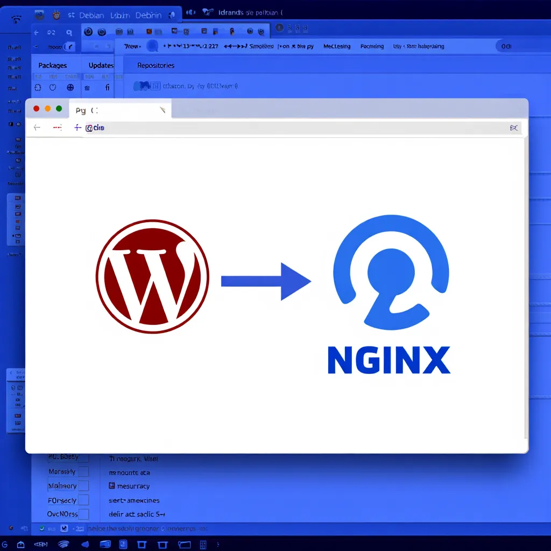Click the globe icon under Packages
This screenshot has width=551, height=551.
70,87
